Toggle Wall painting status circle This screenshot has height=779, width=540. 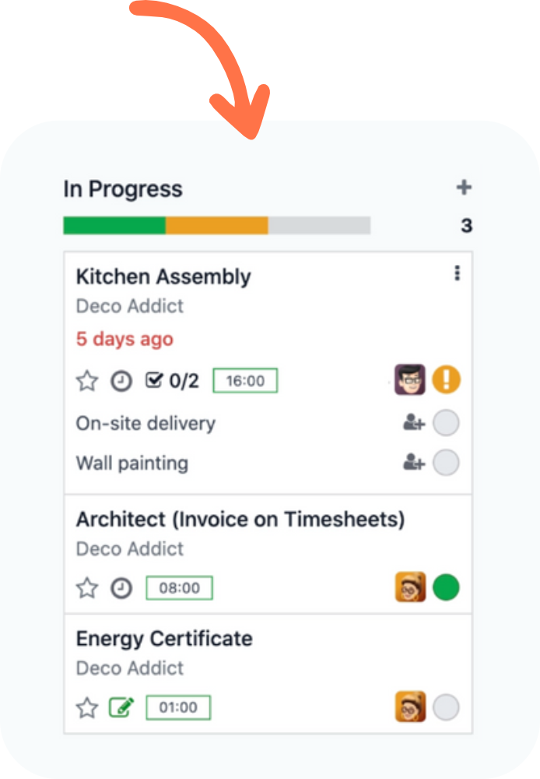click(446, 463)
